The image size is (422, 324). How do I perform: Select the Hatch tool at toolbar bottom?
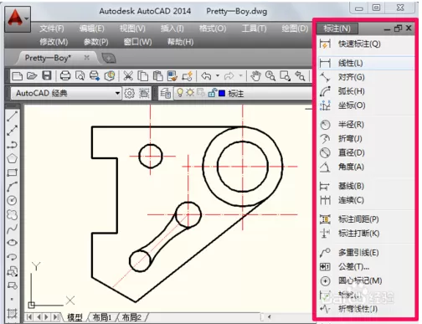tap(12, 313)
